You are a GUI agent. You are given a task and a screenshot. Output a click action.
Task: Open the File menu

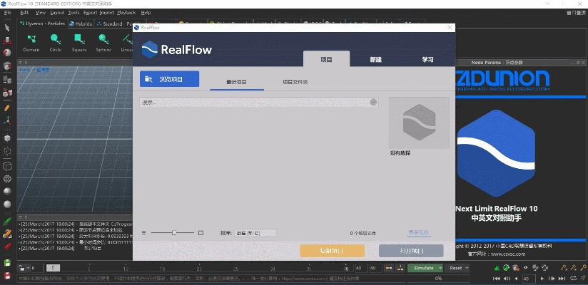pos(8,12)
